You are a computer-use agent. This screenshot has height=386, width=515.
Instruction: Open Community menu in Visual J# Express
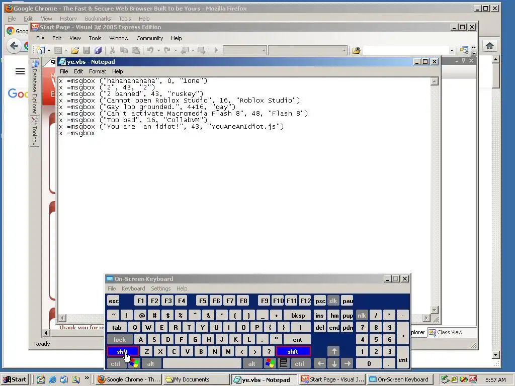149,38
